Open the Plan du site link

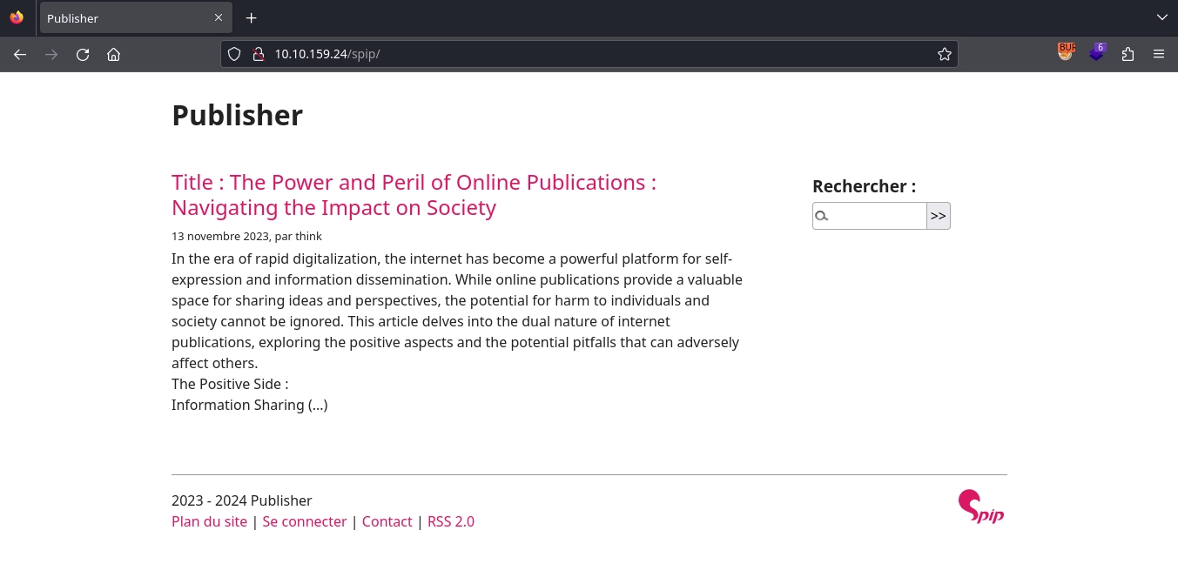point(209,521)
